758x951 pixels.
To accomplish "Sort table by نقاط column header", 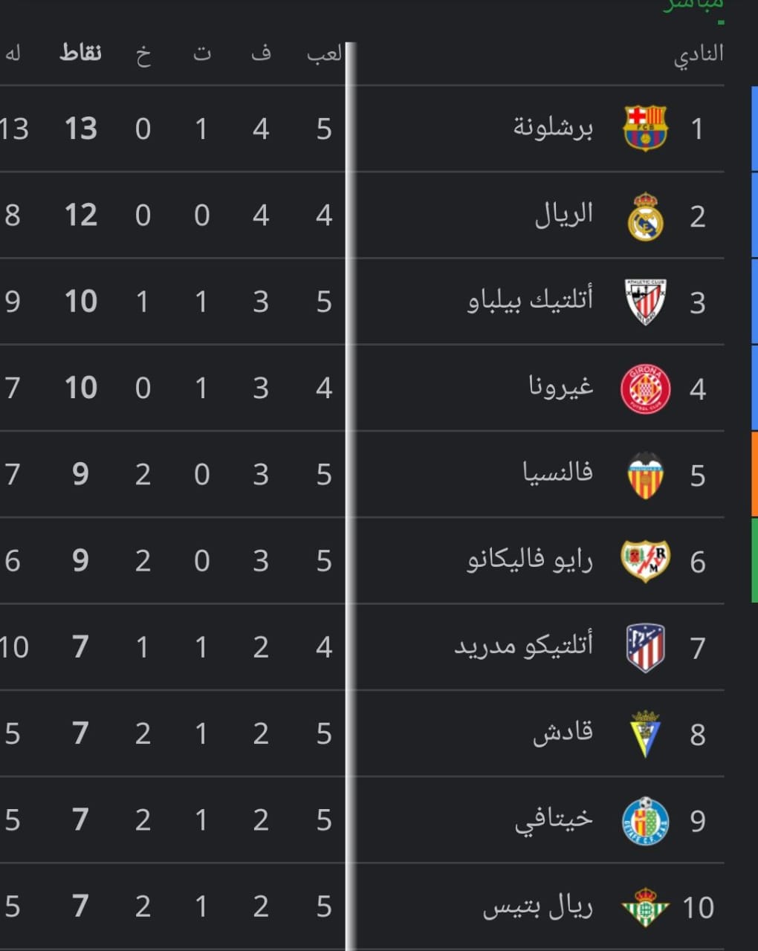I will point(81,53).
